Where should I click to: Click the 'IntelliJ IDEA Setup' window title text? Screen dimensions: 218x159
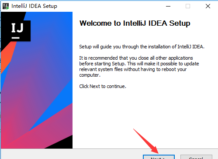click(34, 6)
